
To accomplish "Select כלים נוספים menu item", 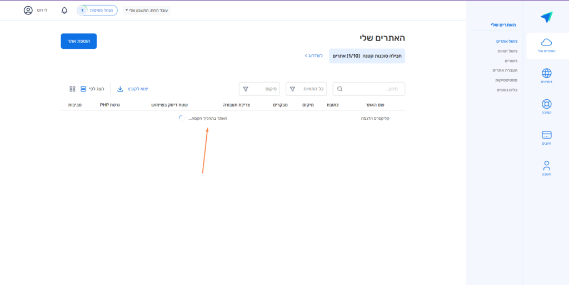I will click(x=507, y=89).
